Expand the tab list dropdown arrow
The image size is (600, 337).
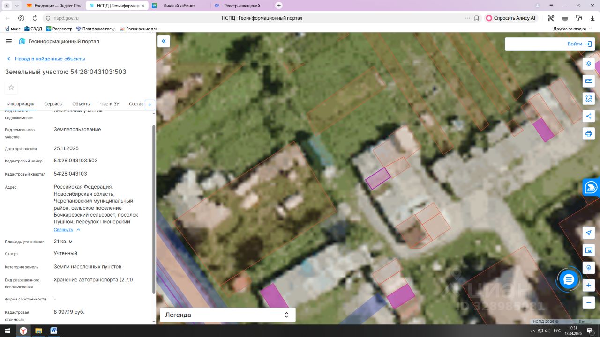[17, 6]
